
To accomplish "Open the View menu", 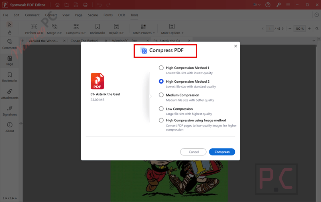I will coord(66,15).
